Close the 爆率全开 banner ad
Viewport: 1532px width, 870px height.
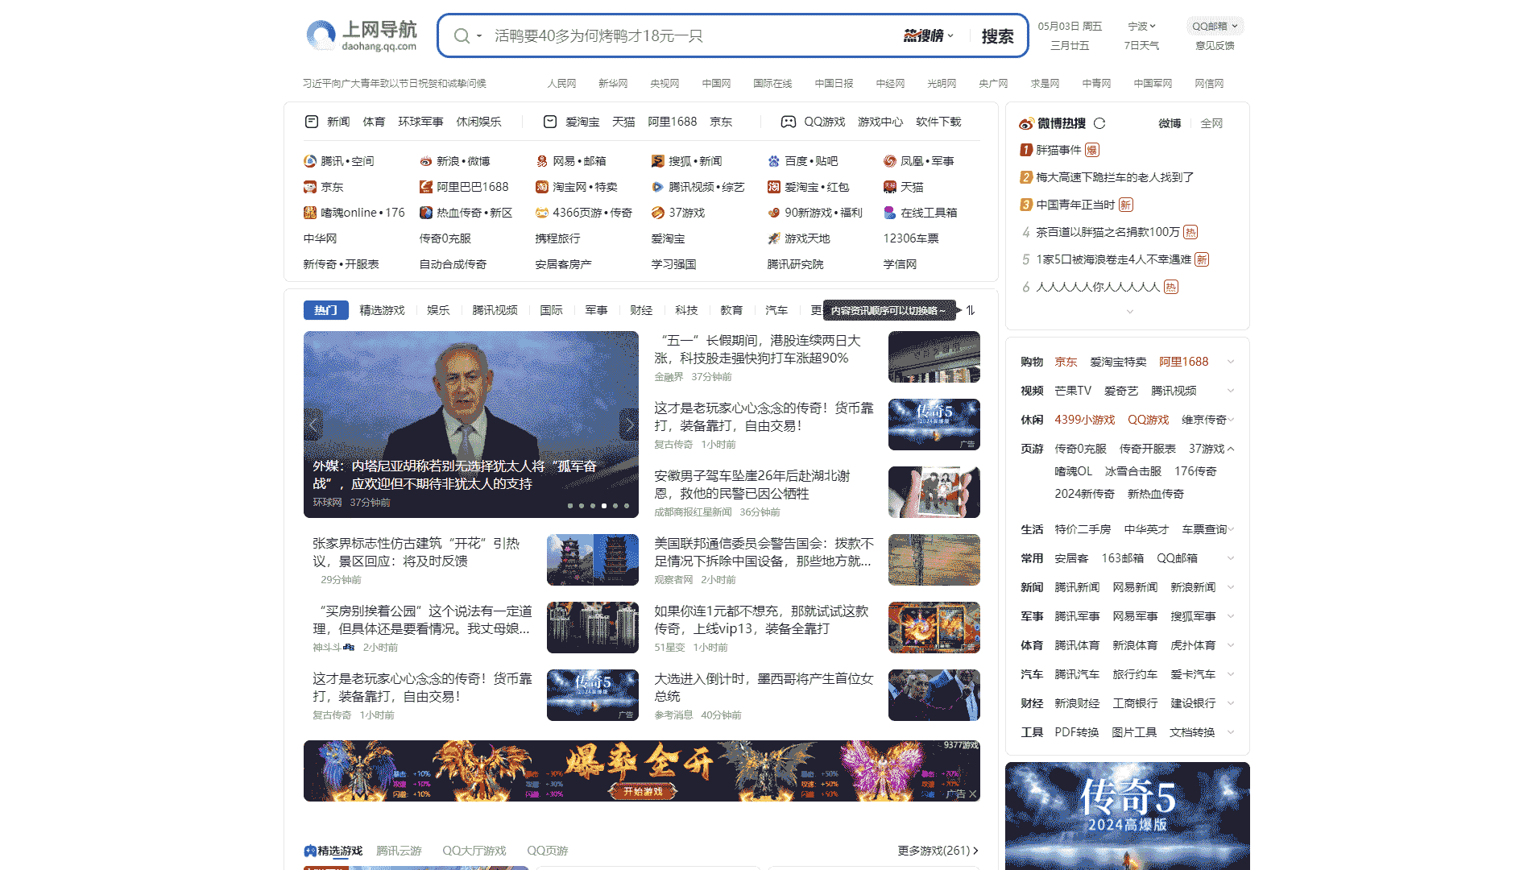[973, 794]
